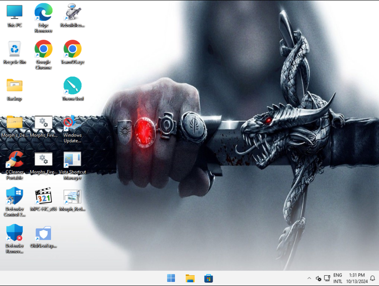This screenshot has width=379, height=286.
Task: Switch input language via ENG INTL
Action: [338, 278]
